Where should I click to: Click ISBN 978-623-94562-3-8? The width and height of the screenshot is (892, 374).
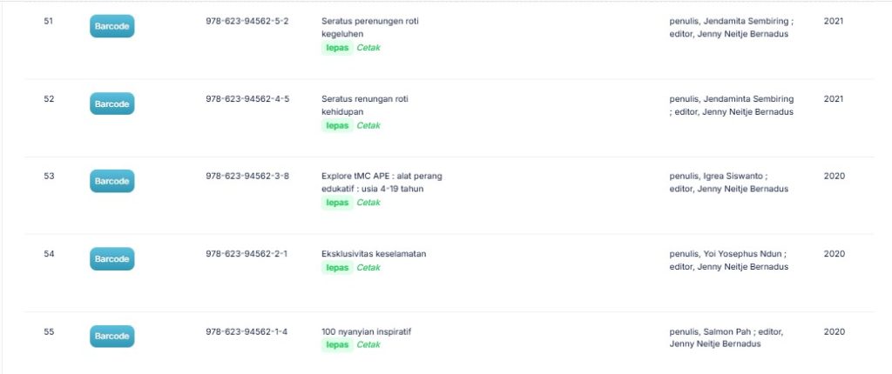click(247, 176)
